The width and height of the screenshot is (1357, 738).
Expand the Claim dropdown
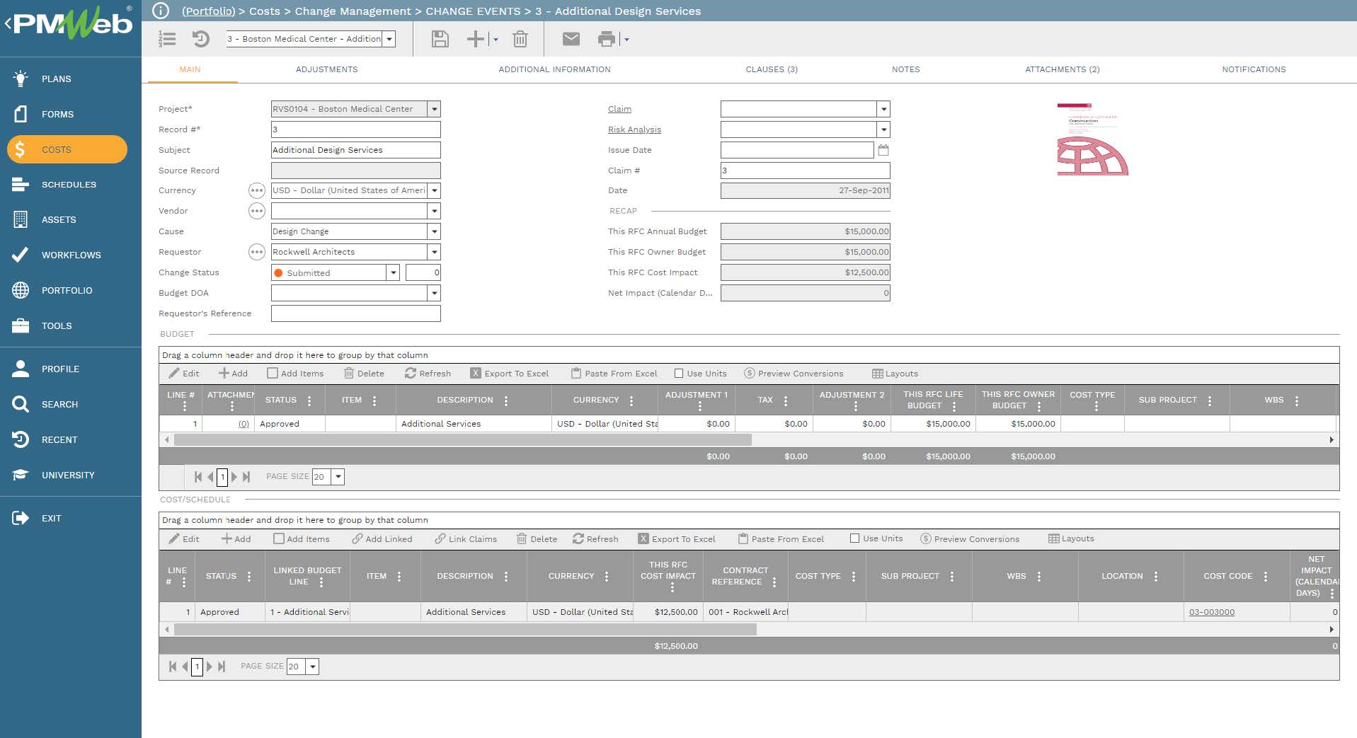pos(883,109)
